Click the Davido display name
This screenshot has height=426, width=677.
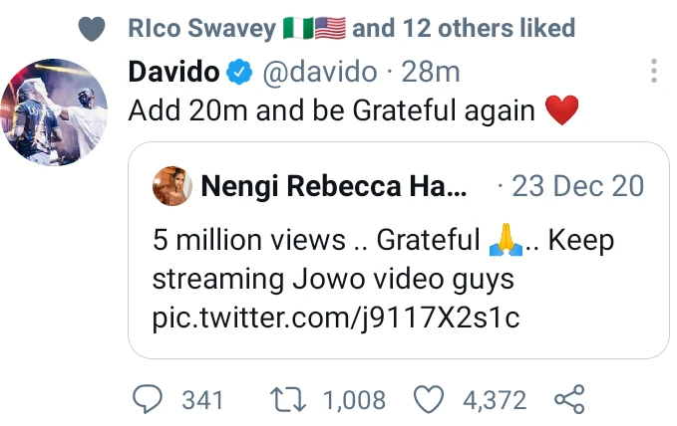[173, 73]
